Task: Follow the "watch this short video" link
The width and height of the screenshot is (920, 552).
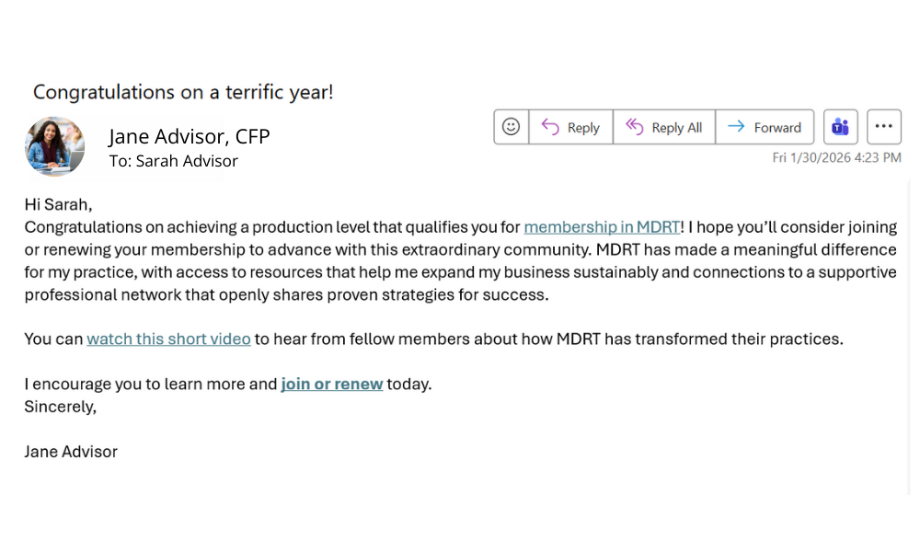Action: pos(168,339)
